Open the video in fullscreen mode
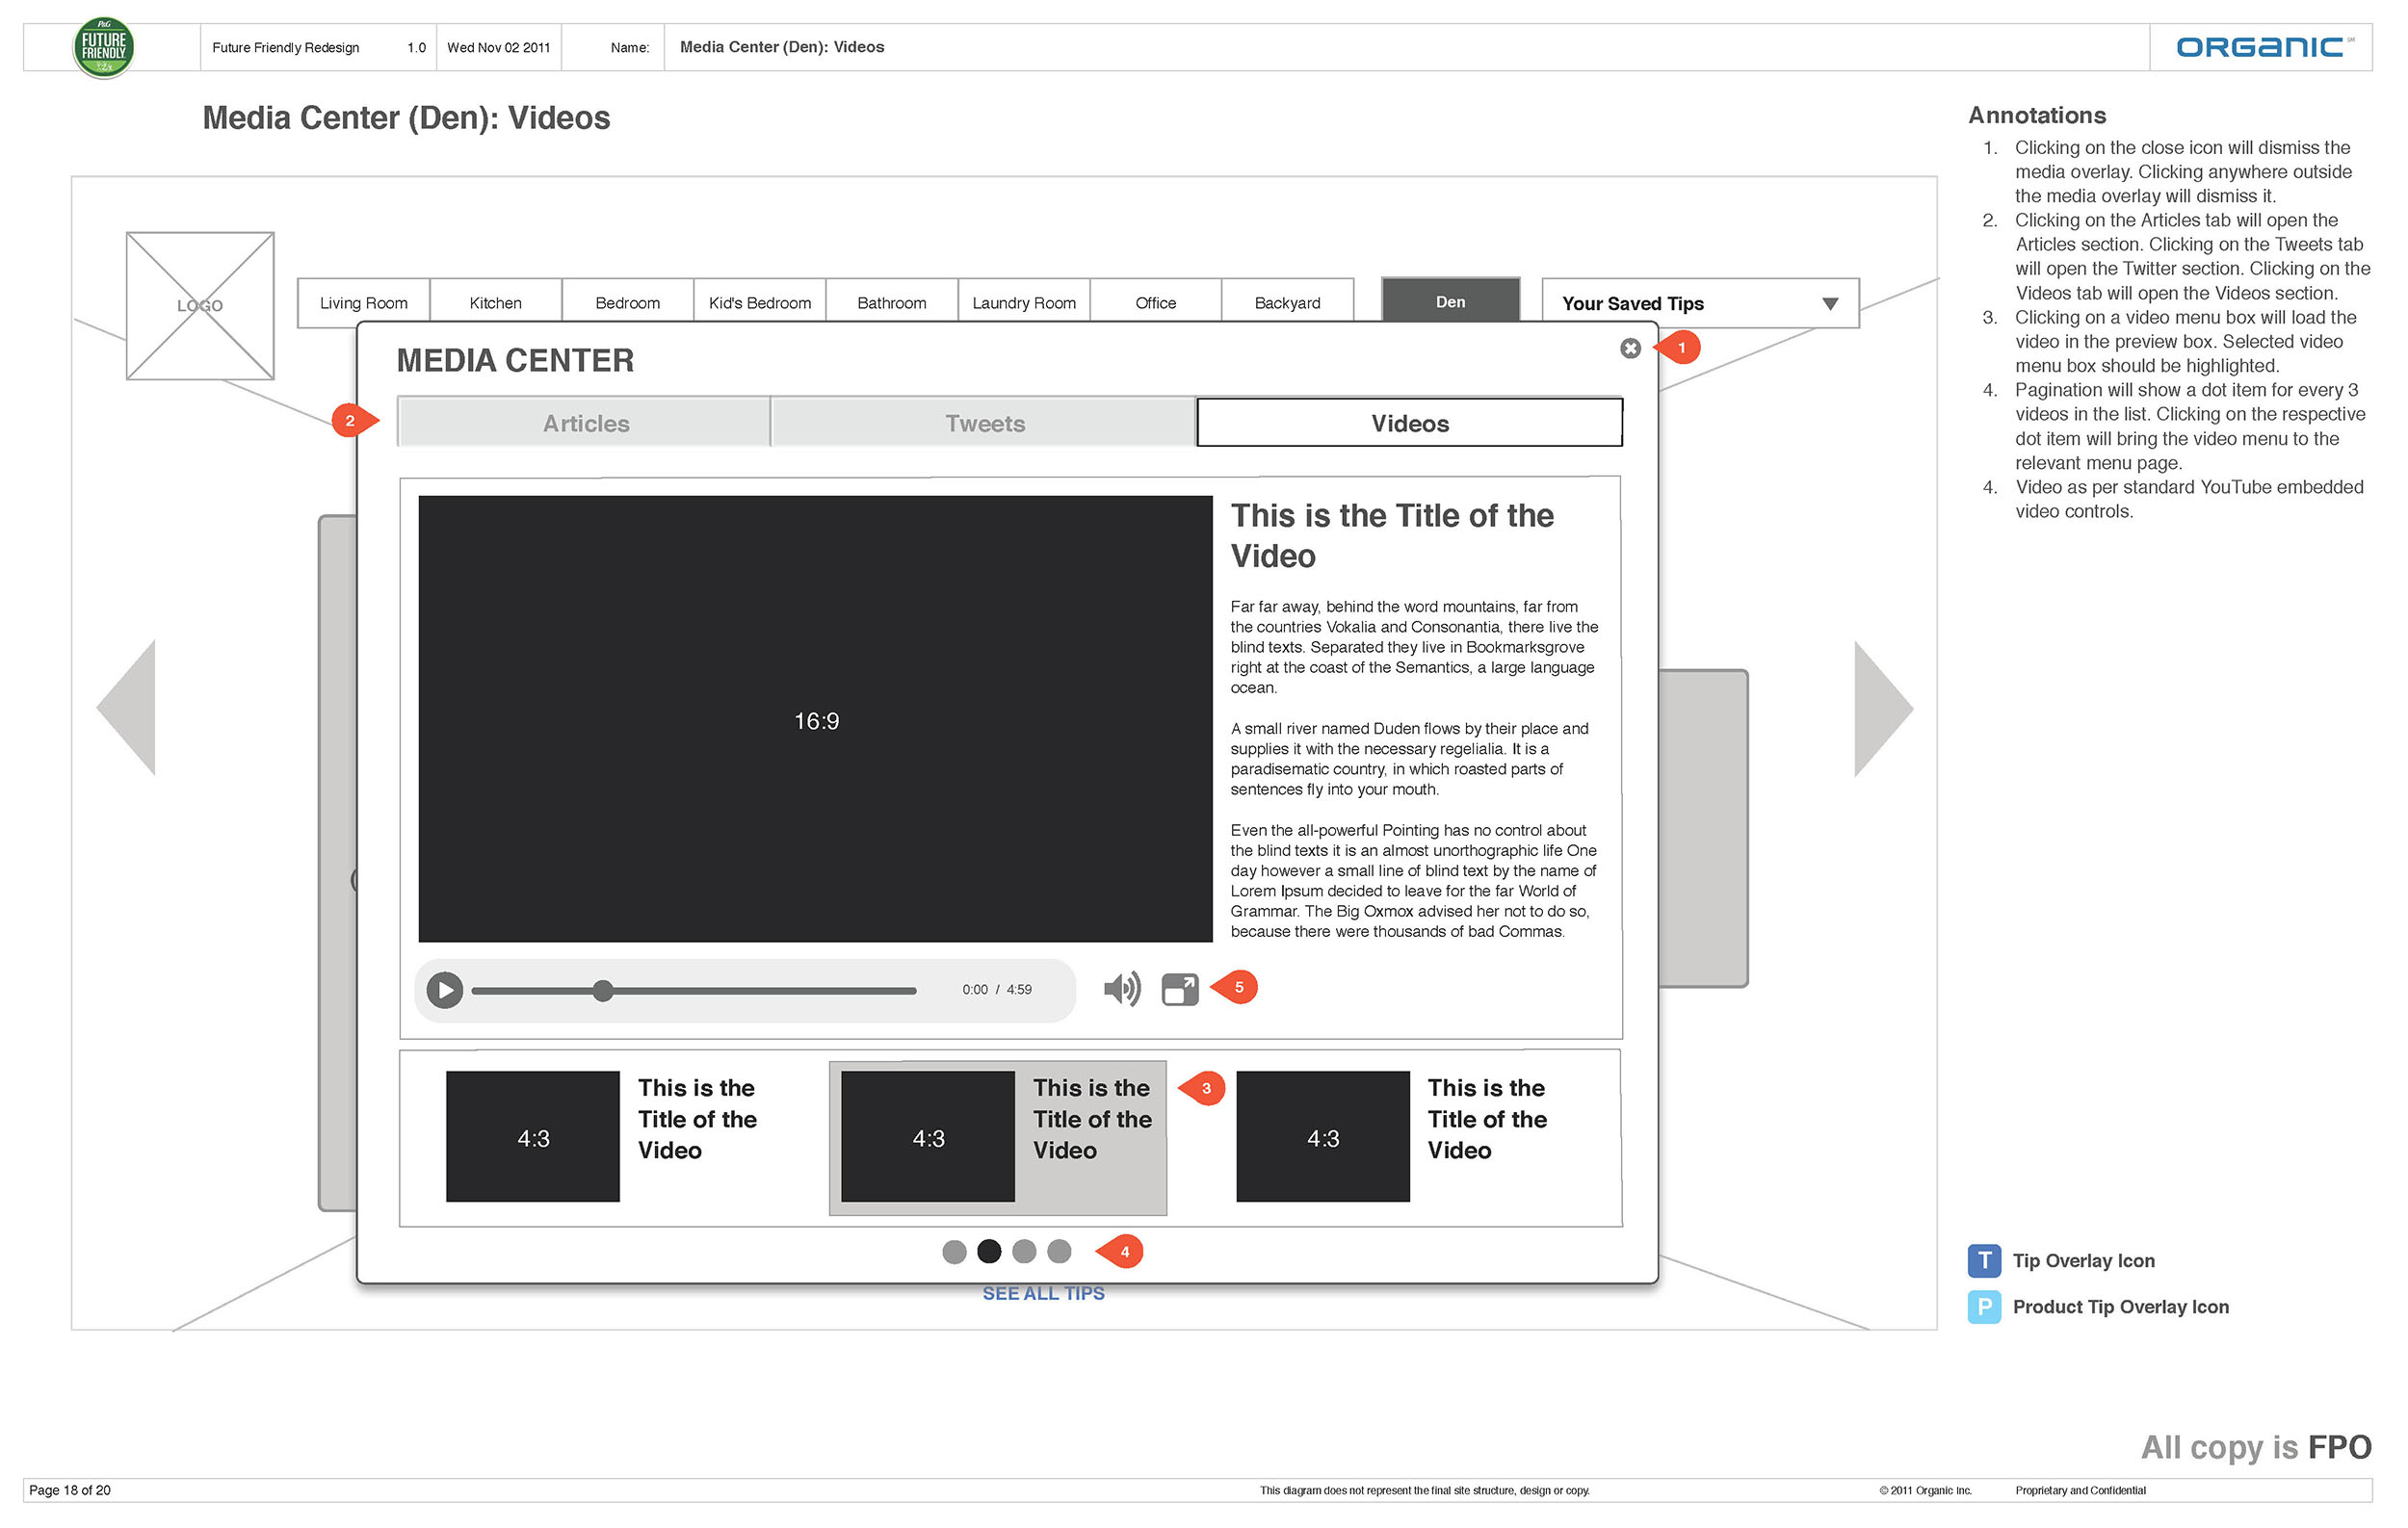The width and height of the screenshot is (2408, 1528). (1180, 990)
